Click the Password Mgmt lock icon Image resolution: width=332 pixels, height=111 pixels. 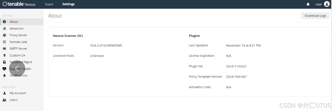(4, 62)
